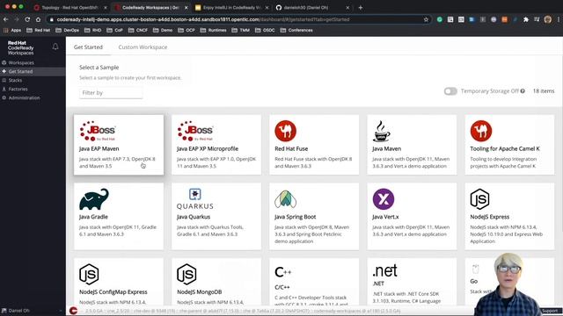The image size is (563, 316).
Task: Click the camel icon on Red Hat Fuse card
Action: click(x=285, y=131)
